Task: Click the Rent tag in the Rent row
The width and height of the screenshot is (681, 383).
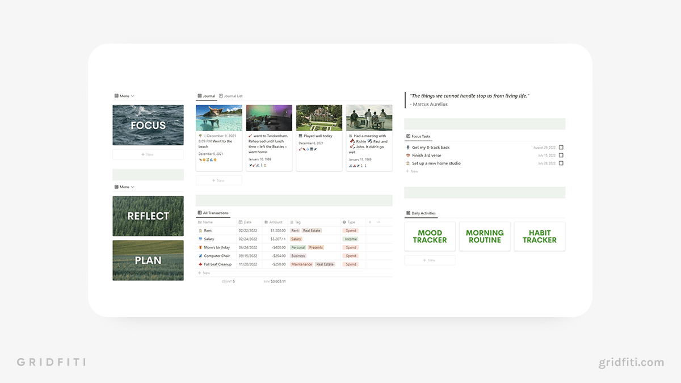Action: tap(295, 231)
